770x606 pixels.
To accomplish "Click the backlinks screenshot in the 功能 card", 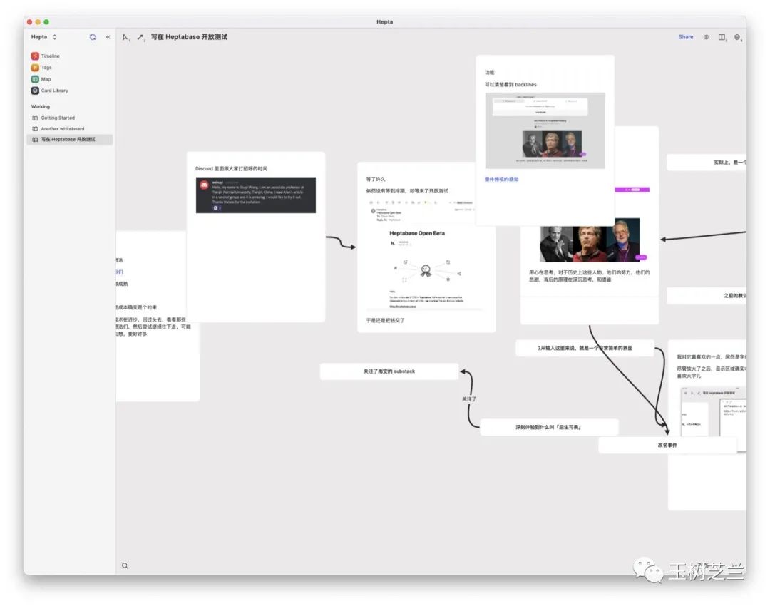I will click(x=545, y=130).
